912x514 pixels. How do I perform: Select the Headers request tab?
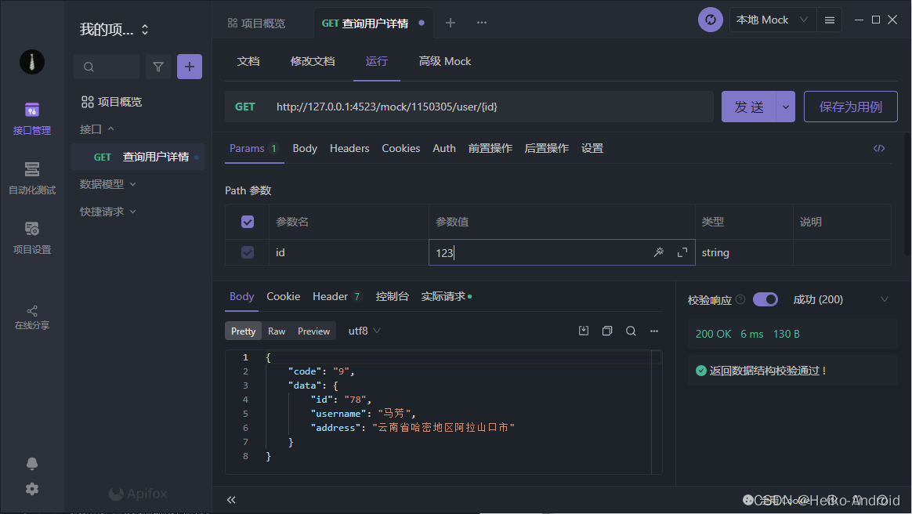(349, 148)
